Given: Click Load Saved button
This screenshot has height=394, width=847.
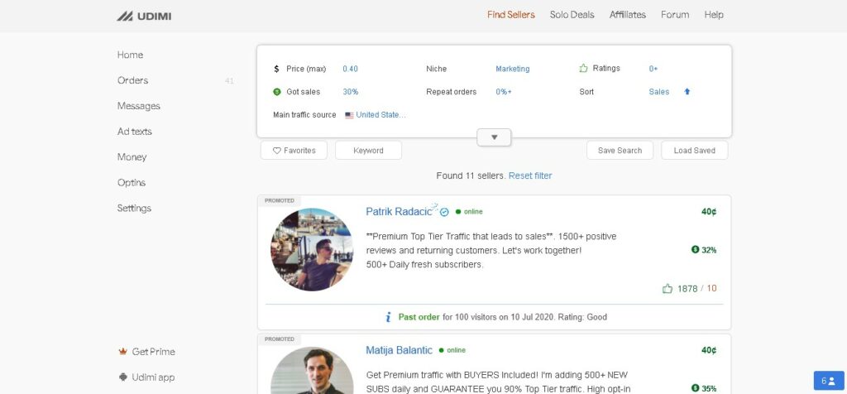Looking at the screenshot, I should (695, 151).
